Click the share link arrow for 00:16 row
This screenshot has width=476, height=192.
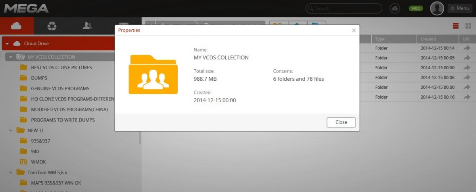click(466, 97)
